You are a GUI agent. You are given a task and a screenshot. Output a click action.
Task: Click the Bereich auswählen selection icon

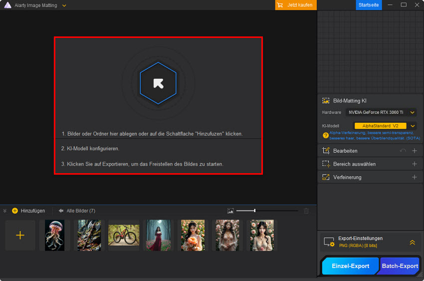click(x=326, y=164)
